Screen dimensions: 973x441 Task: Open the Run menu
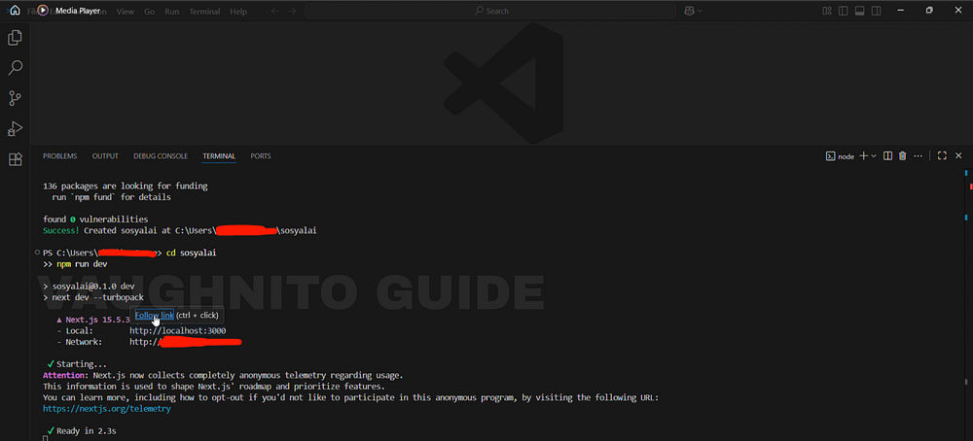coord(172,11)
